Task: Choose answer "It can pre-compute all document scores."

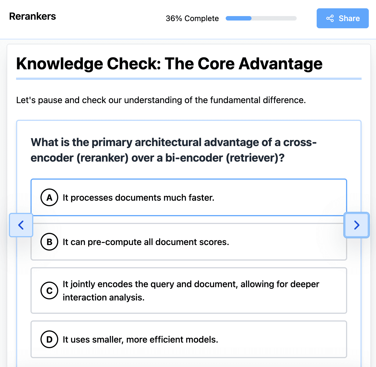Action: tap(146, 242)
